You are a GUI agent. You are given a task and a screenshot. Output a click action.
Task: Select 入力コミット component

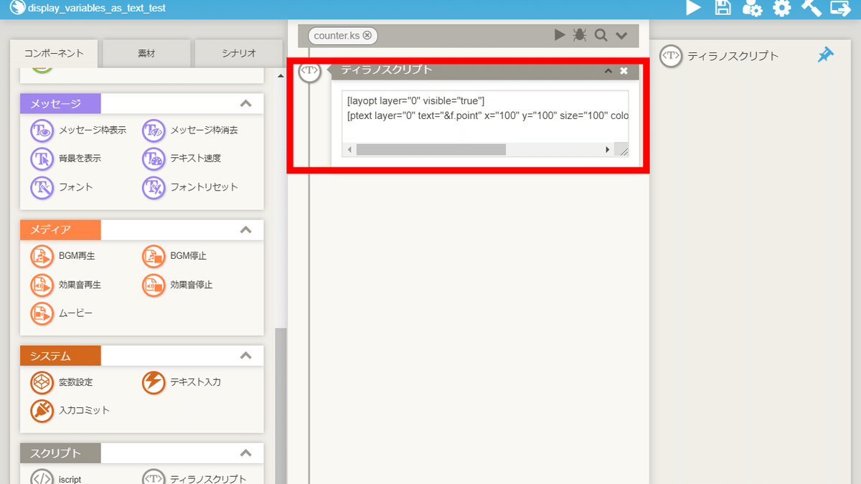pyautogui.click(x=70, y=410)
